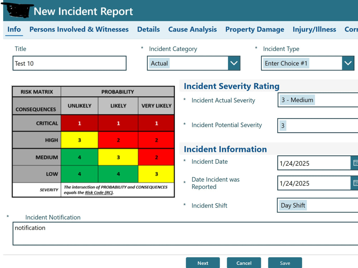Click the Medium Very Likely red cell
Screen dimensions: 358x268
point(156,157)
